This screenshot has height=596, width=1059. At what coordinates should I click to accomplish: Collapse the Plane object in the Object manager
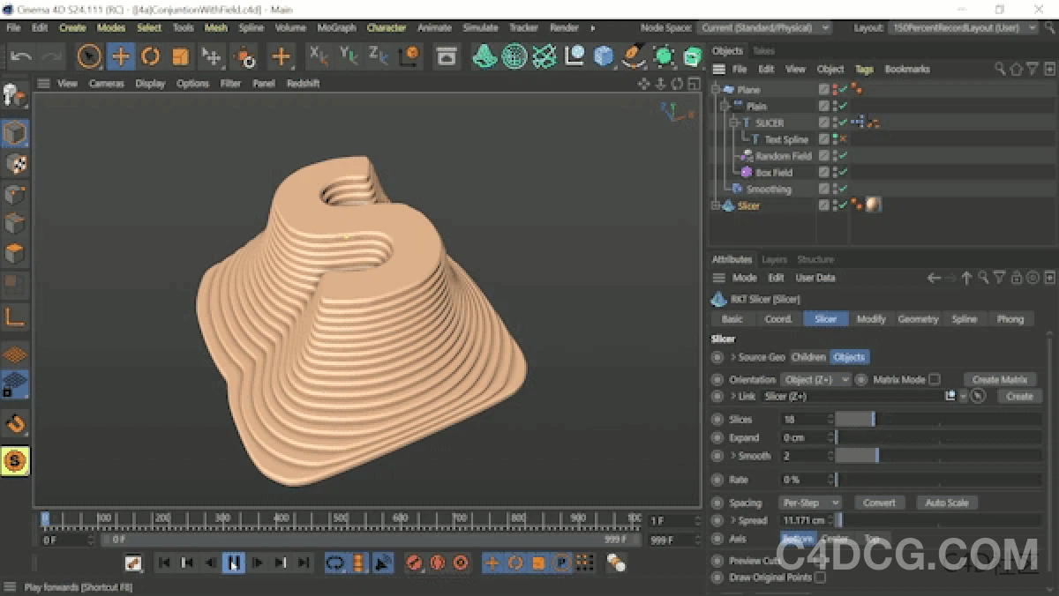pyautogui.click(x=716, y=89)
